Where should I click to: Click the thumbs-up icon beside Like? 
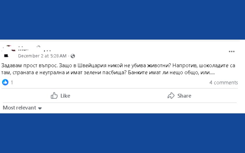click(x=54, y=96)
